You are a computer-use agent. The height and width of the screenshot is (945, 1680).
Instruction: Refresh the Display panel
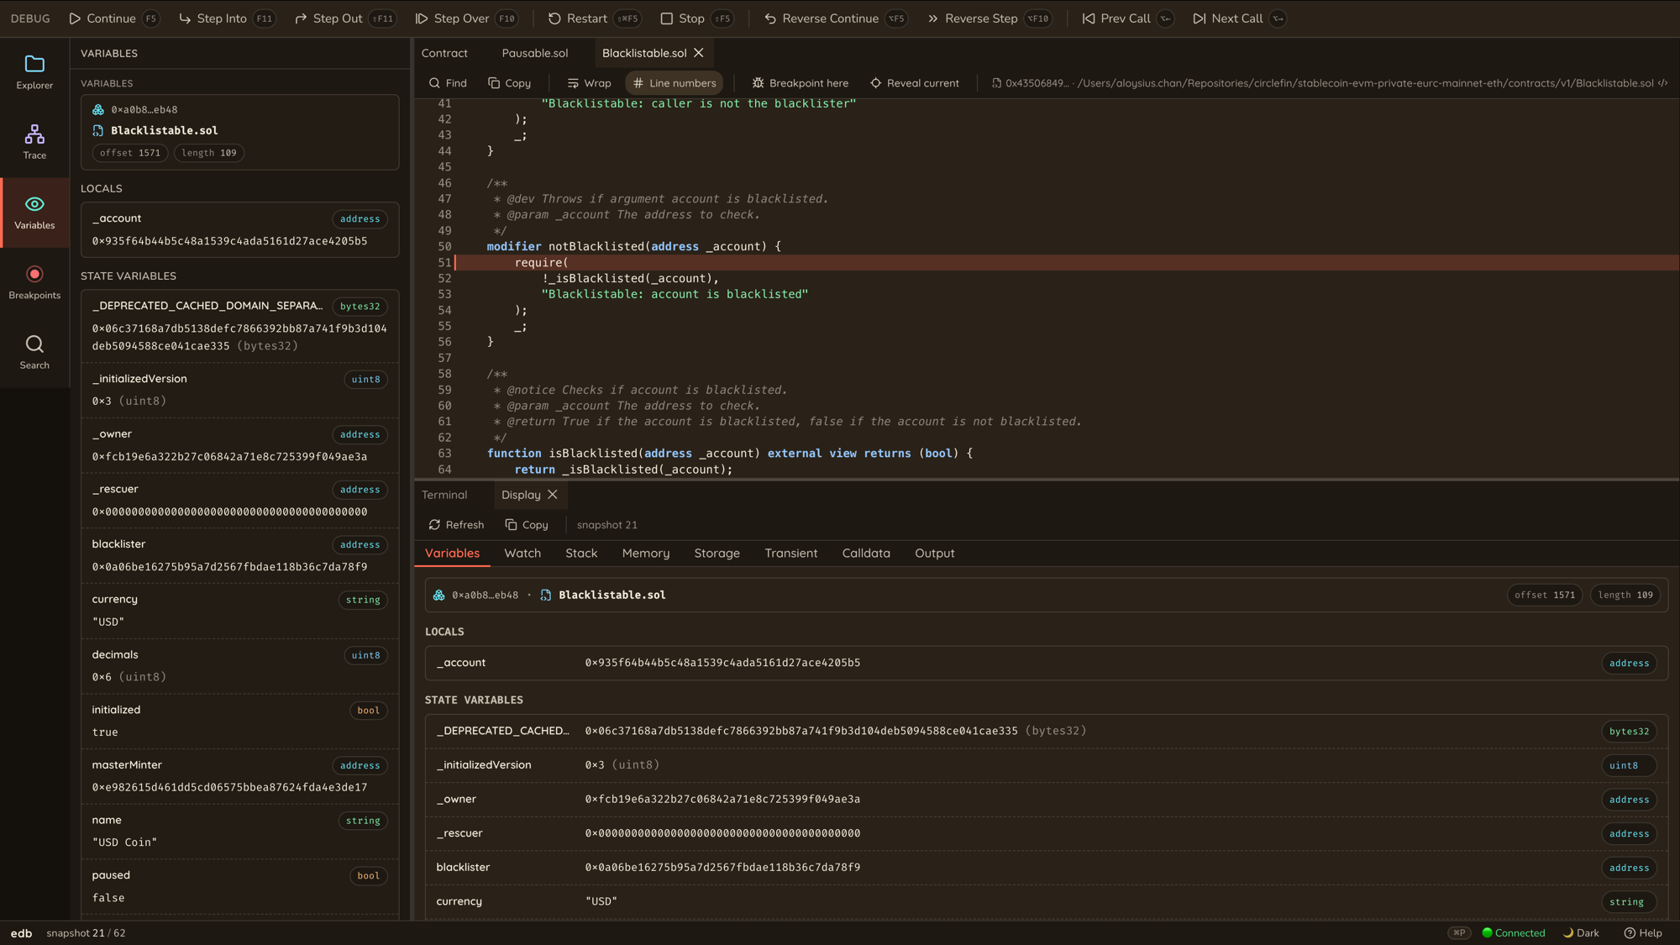[456, 525]
